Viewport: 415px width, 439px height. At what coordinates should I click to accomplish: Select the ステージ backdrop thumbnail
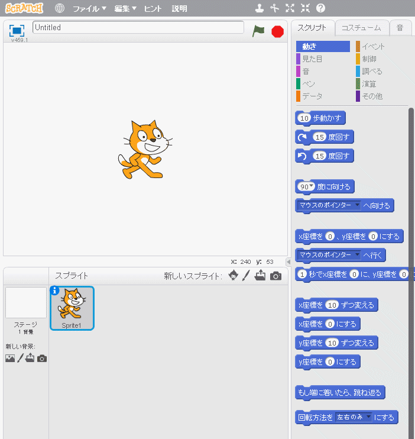(26, 303)
